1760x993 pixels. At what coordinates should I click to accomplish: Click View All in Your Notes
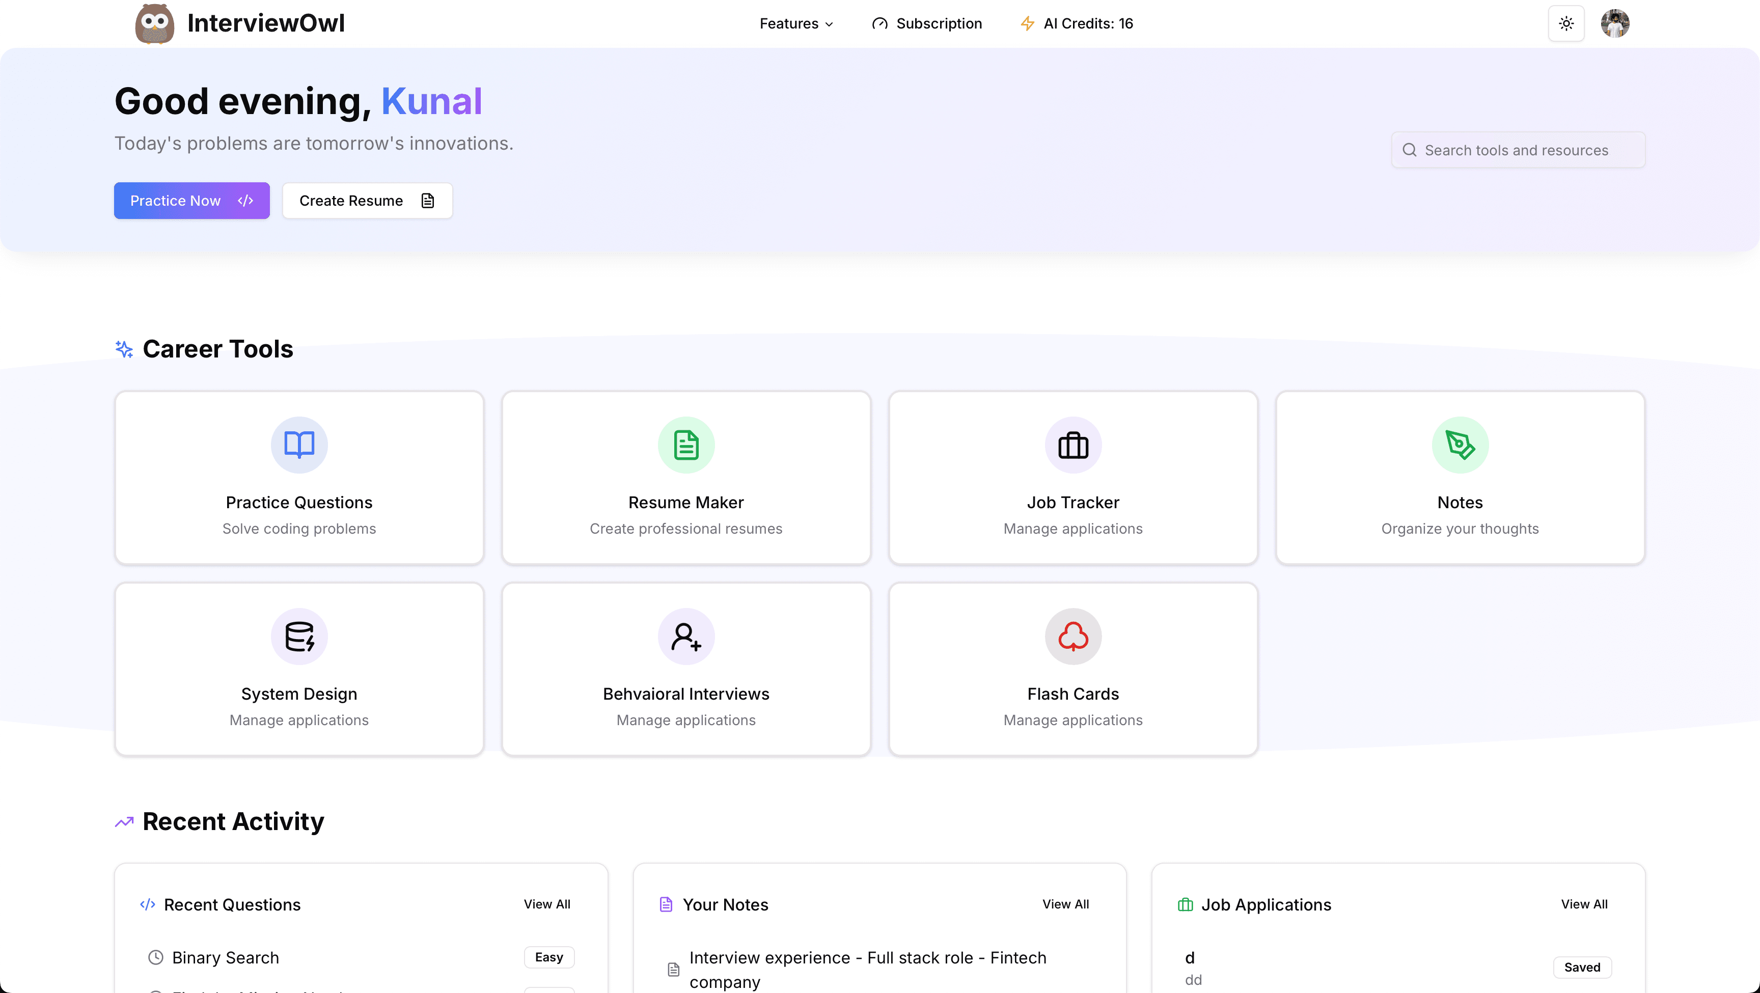pyautogui.click(x=1066, y=904)
